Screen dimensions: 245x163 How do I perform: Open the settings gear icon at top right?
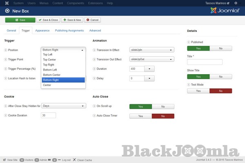(241, 3)
